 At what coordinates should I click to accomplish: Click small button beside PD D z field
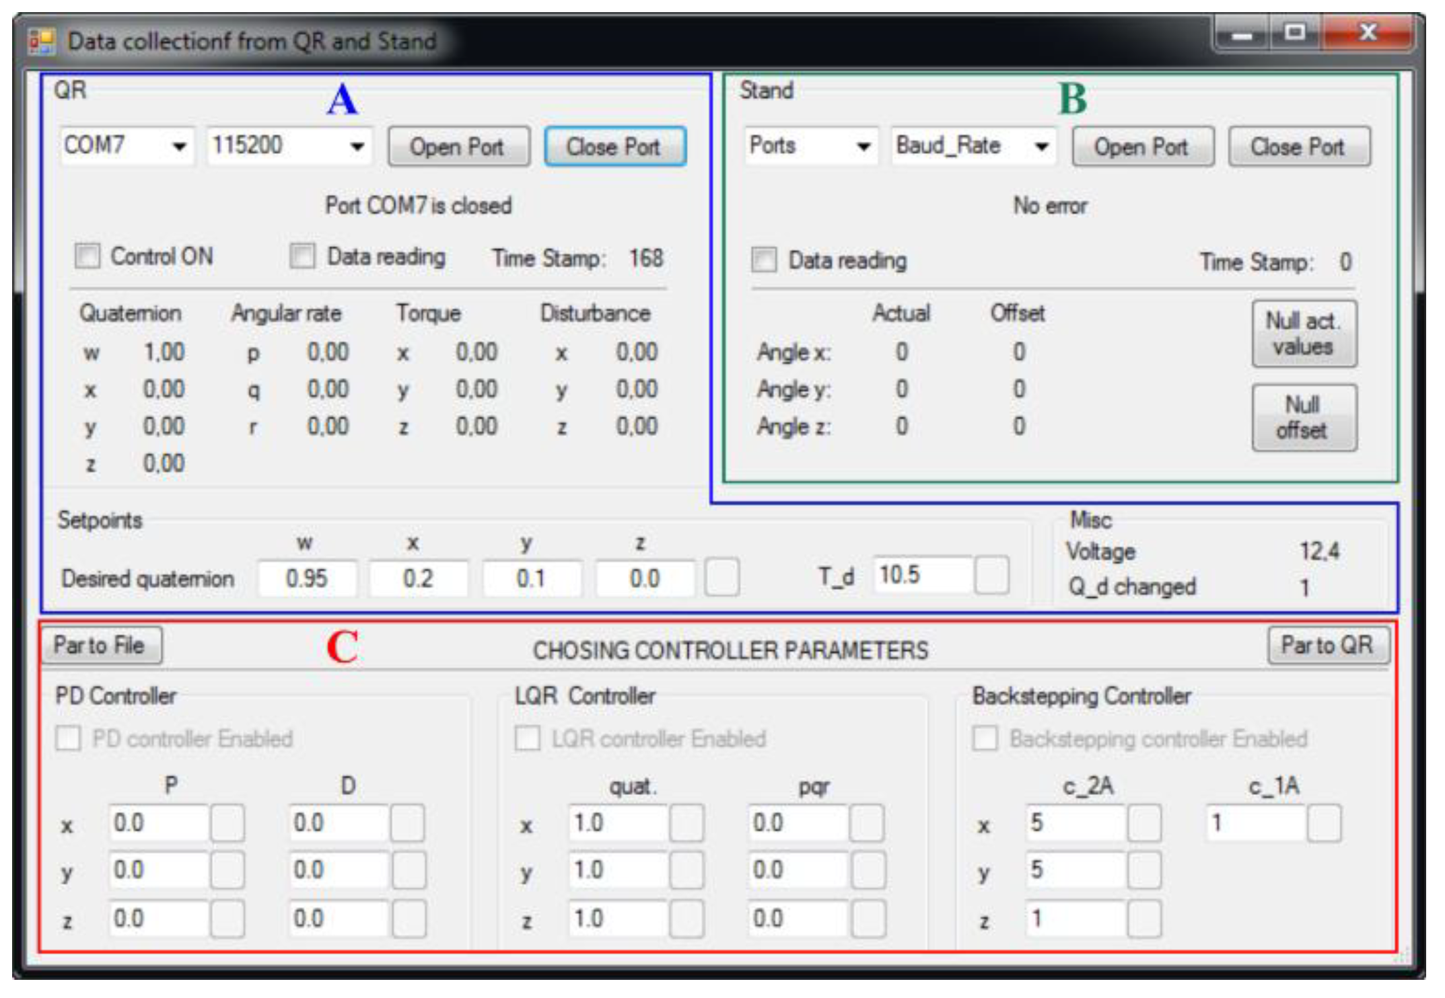coord(409,919)
